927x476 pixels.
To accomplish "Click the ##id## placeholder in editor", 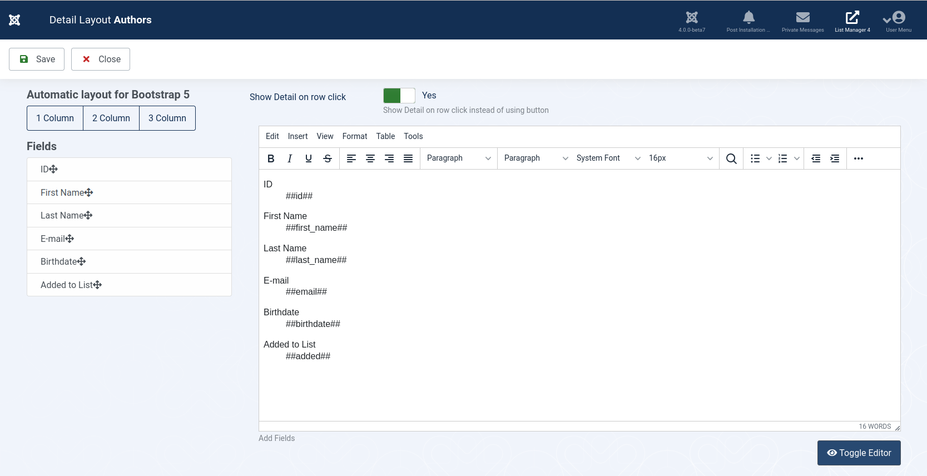I will click(299, 196).
